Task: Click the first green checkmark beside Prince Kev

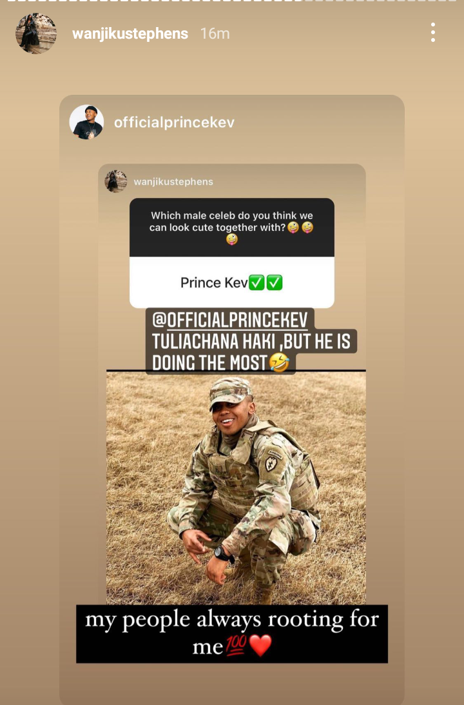Action: pos(256,283)
